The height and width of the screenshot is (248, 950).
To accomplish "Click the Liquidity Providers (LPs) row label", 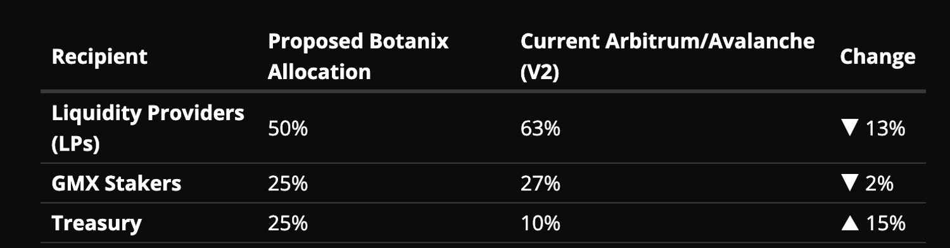I will point(148,128).
